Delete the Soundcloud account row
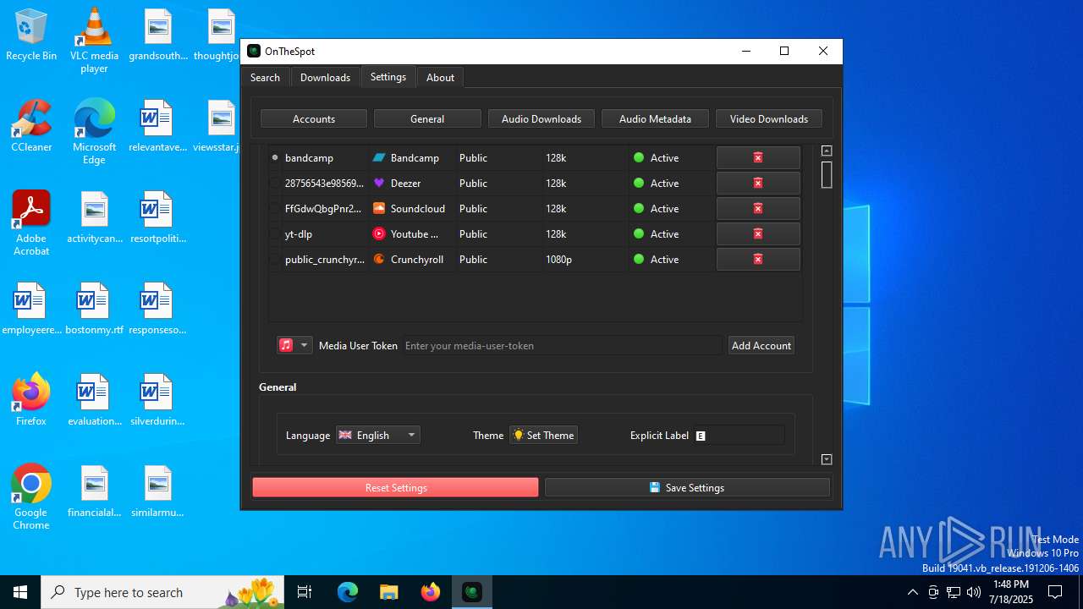1083x609 pixels. click(758, 208)
